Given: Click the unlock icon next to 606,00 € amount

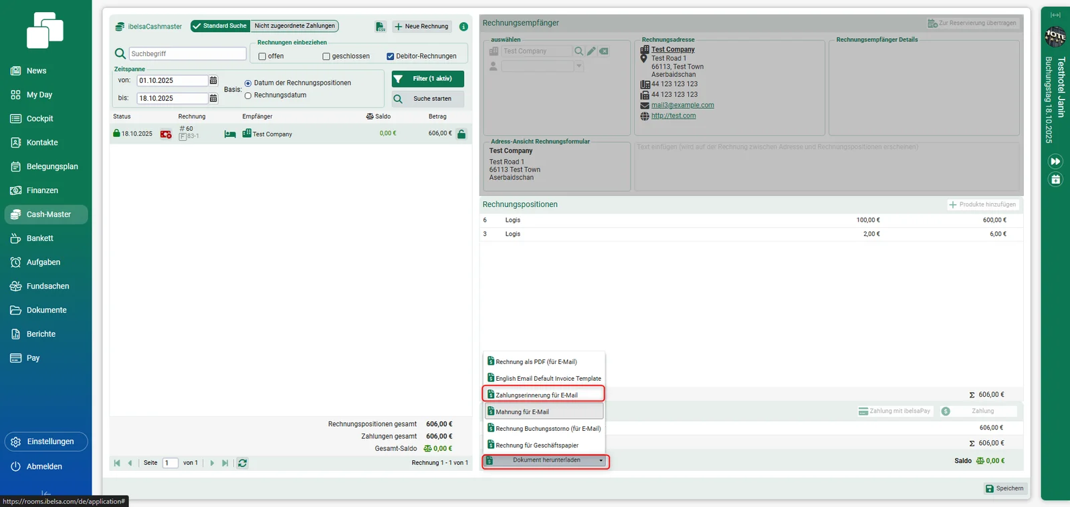Looking at the screenshot, I should [x=461, y=134].
